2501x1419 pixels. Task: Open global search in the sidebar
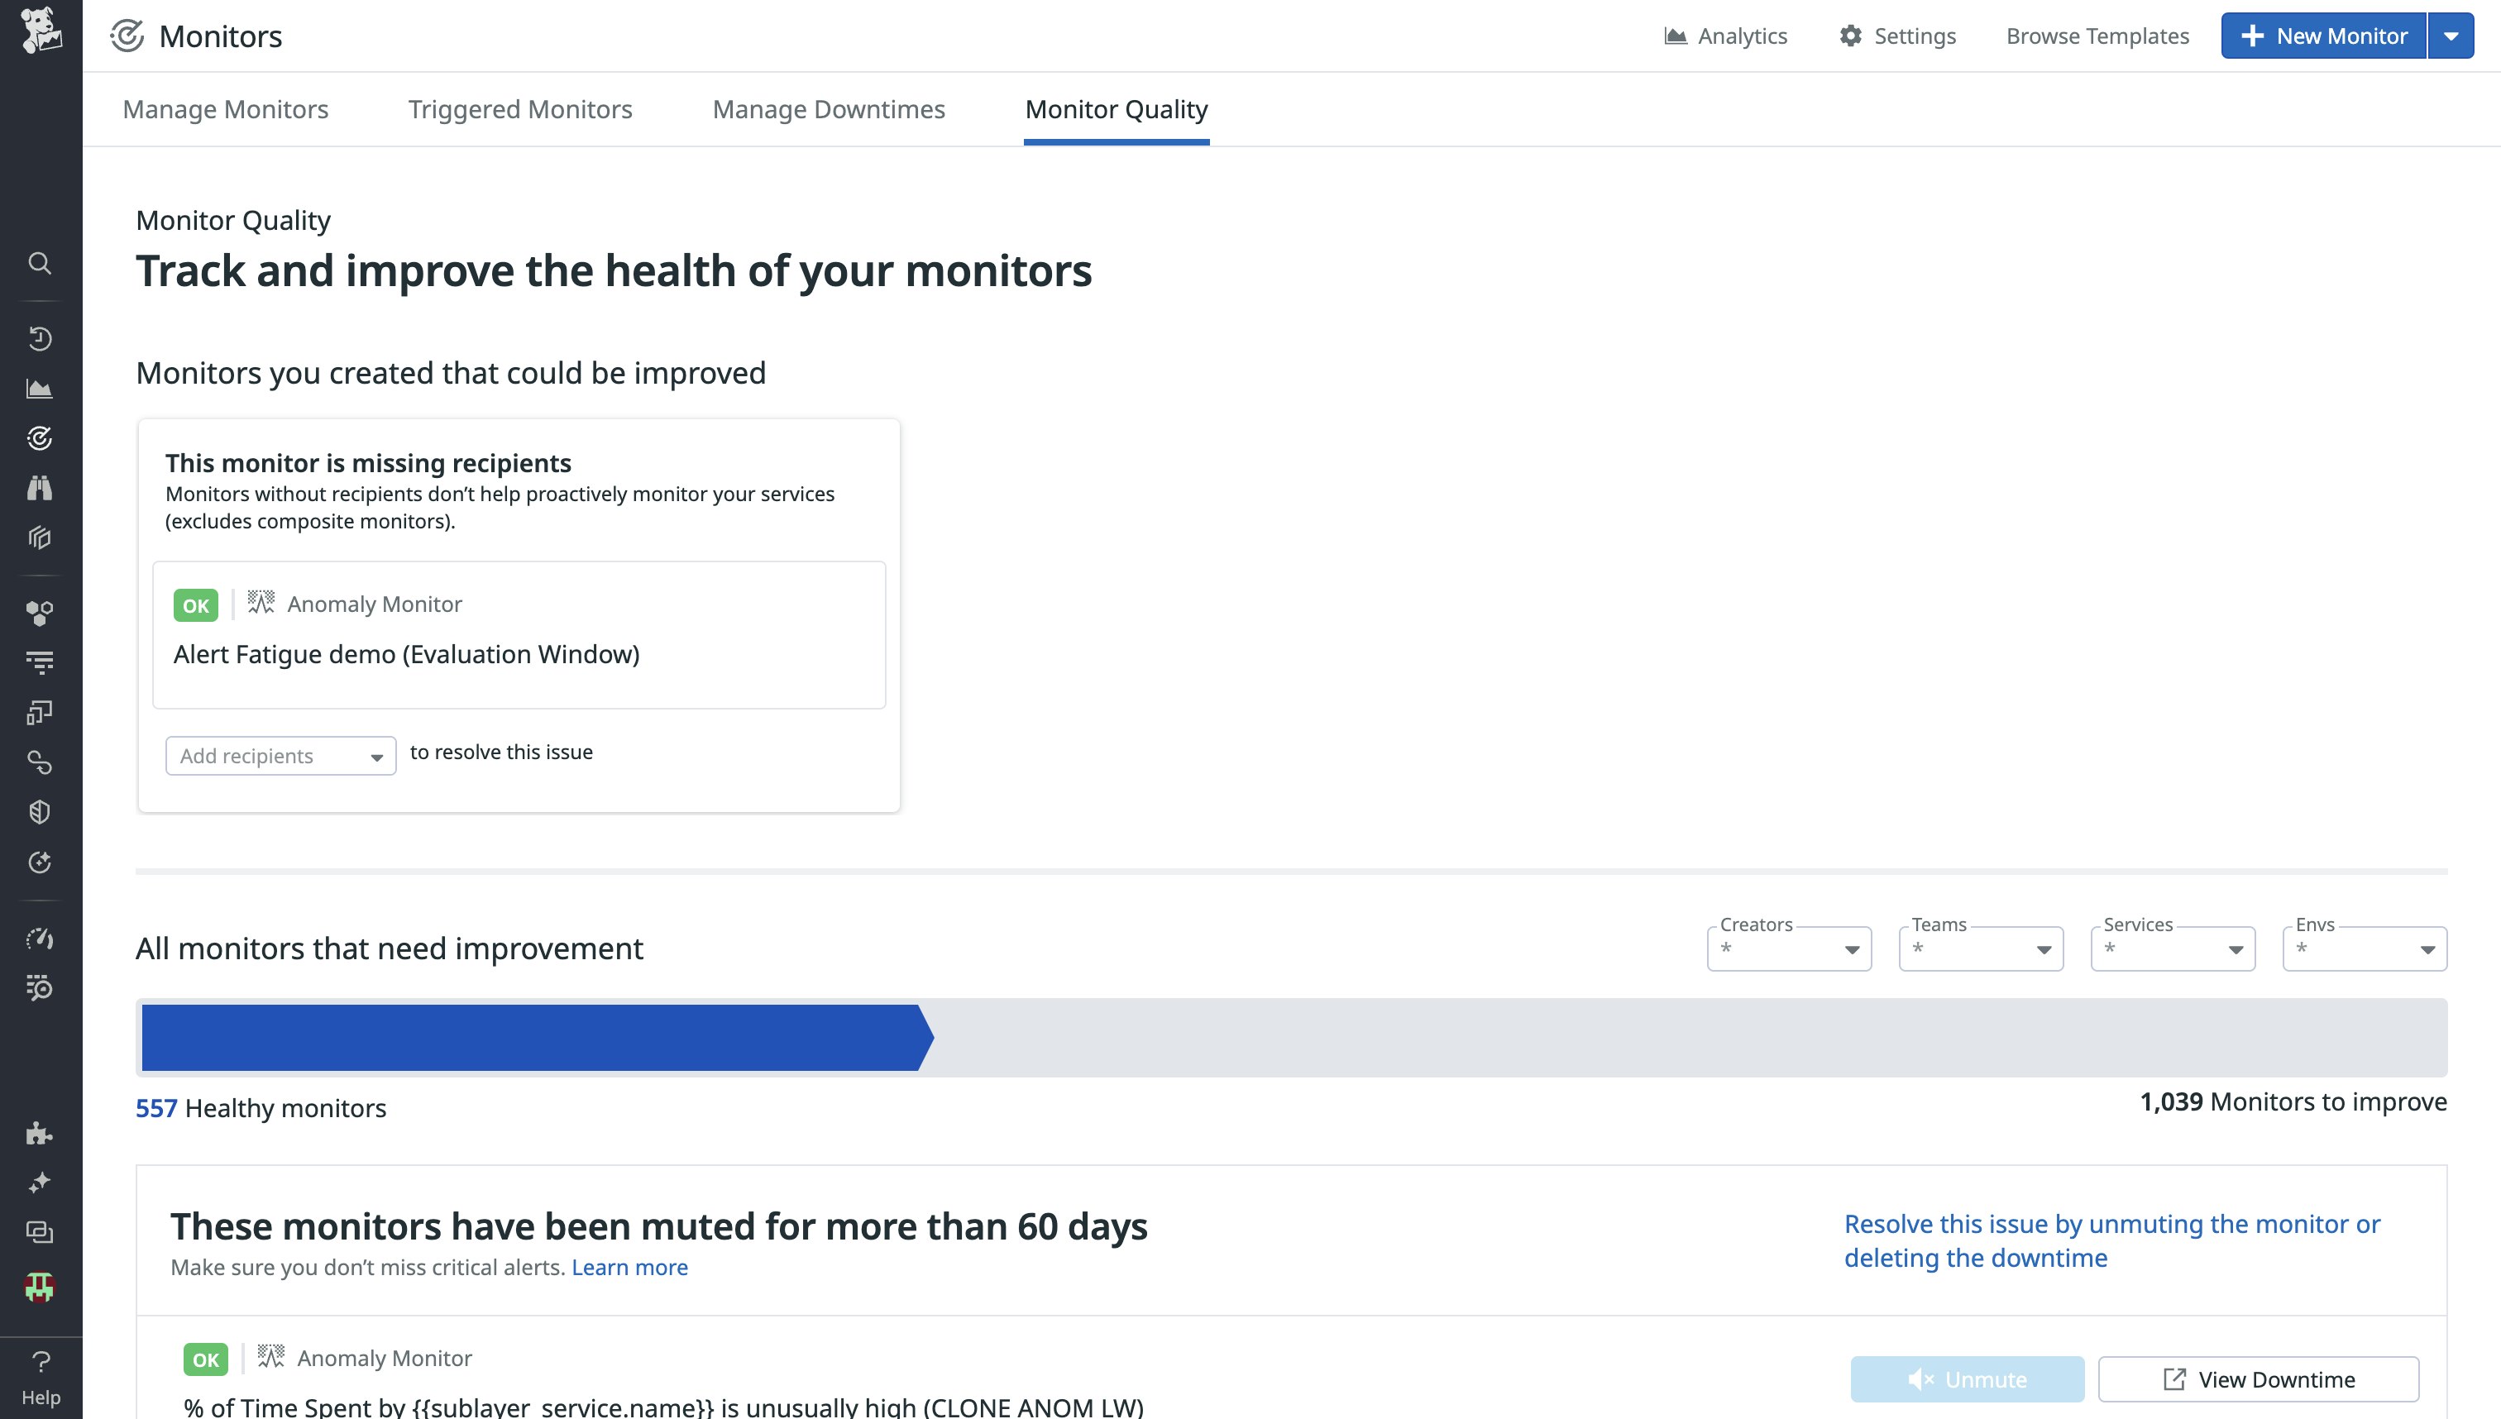coord(40,263)
